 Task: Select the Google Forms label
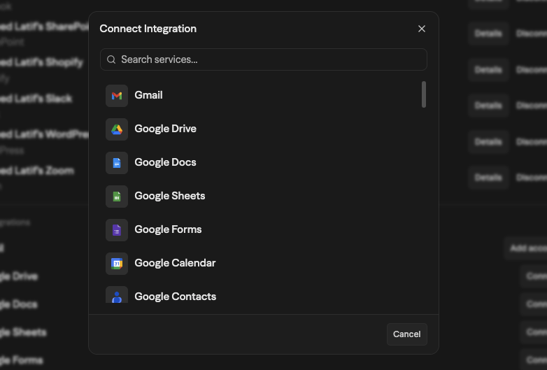tap(168, 229)
